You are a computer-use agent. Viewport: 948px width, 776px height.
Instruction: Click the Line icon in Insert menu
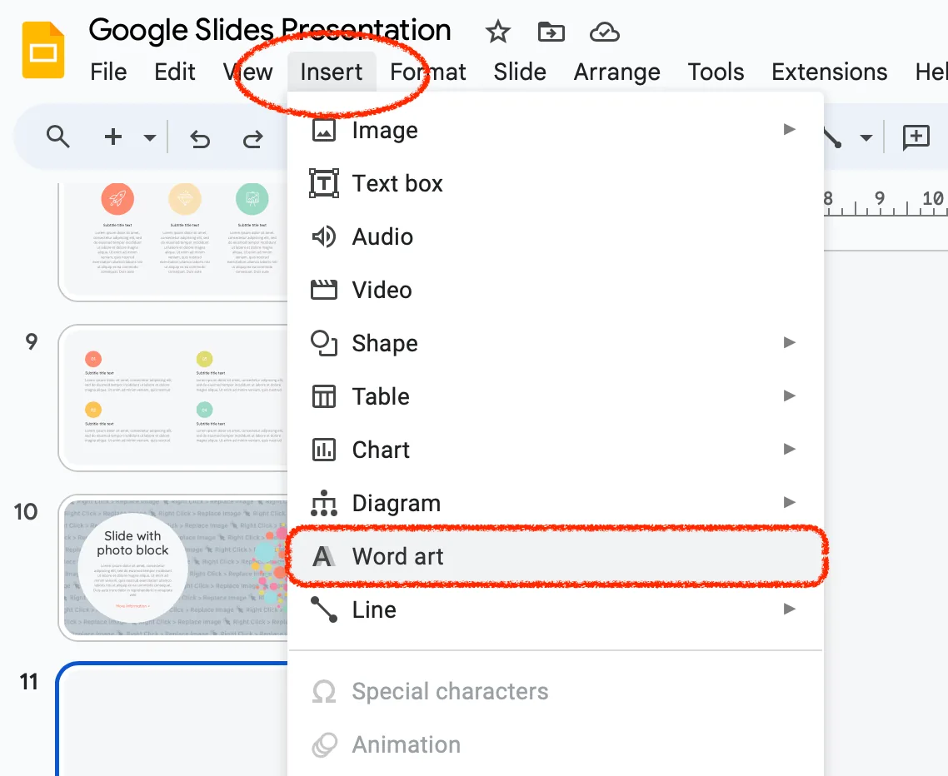(324, 609)
